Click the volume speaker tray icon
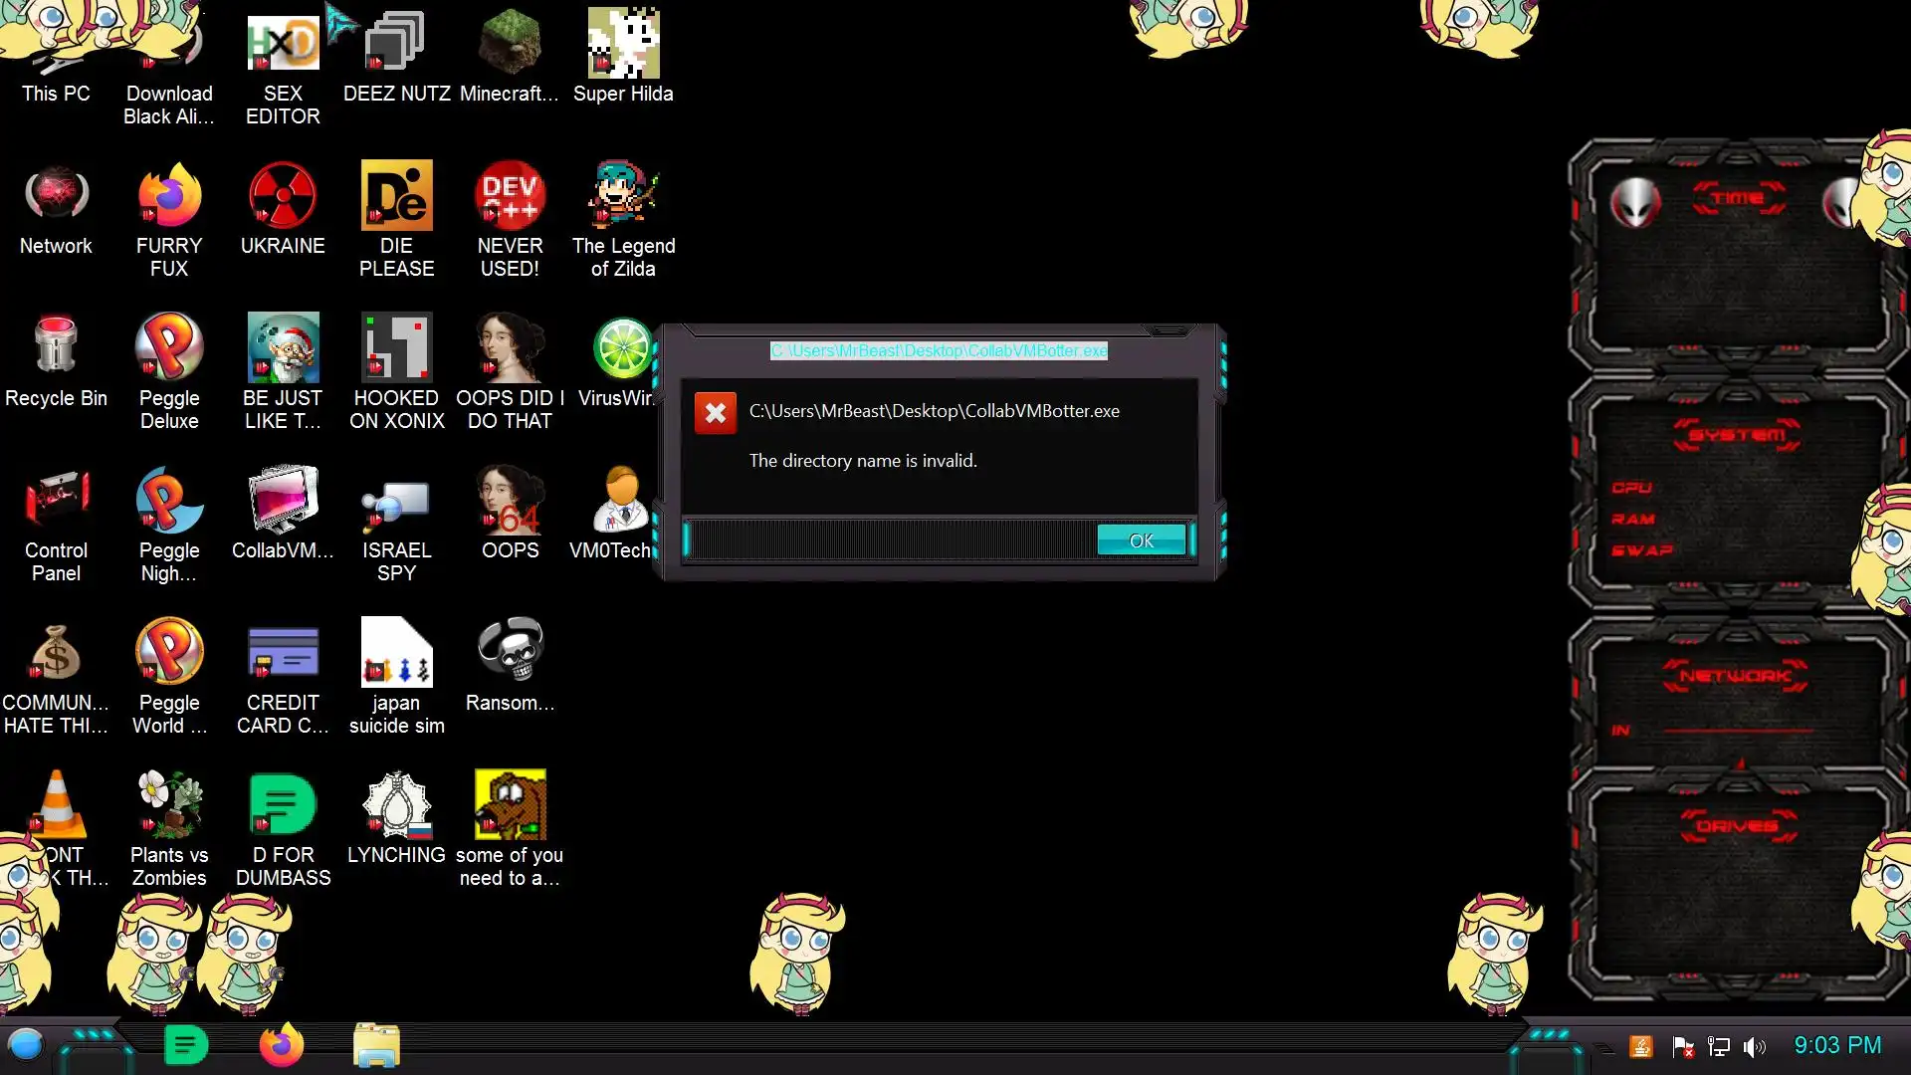1911x1075 pixels. pyautogui.click(x=1755, y=1047)
